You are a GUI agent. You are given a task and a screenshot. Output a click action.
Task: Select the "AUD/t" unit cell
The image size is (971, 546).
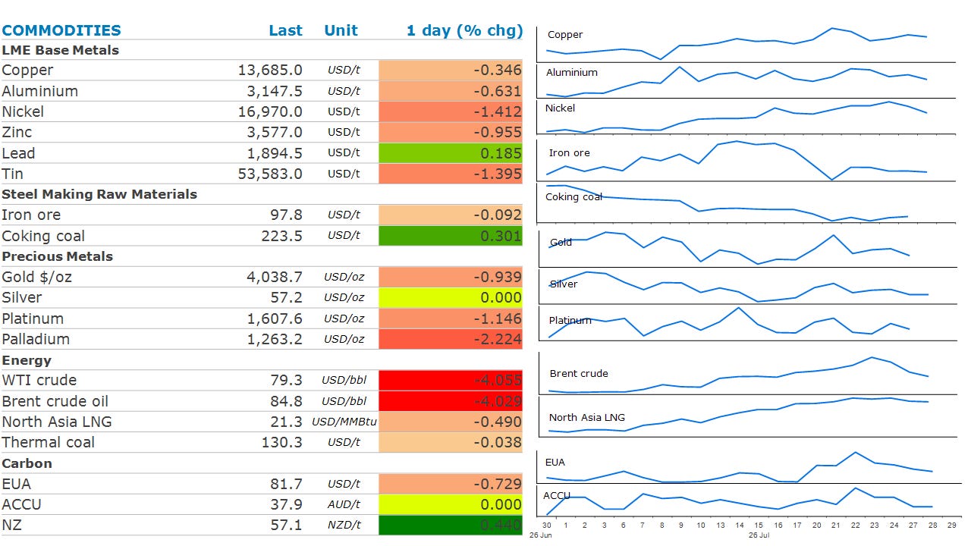pos(344,504)
